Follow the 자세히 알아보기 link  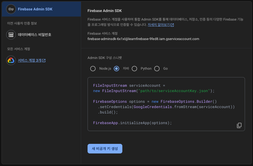click(158, 25)
